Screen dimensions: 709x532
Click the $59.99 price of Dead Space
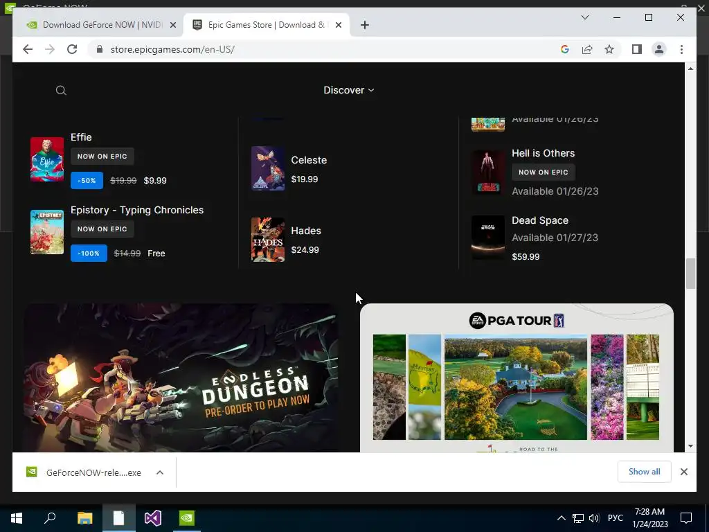[526, 256]
